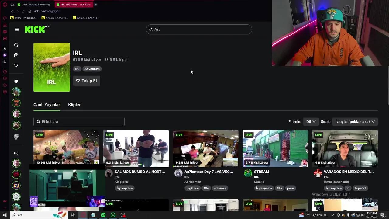Open following via outlined heart icon
This screenshot has height=219, width=389.
pos(16,65)
